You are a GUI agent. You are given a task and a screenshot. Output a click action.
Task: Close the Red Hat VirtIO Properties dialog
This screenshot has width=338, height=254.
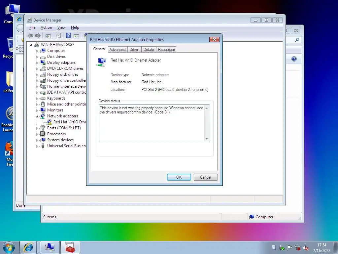214,40
